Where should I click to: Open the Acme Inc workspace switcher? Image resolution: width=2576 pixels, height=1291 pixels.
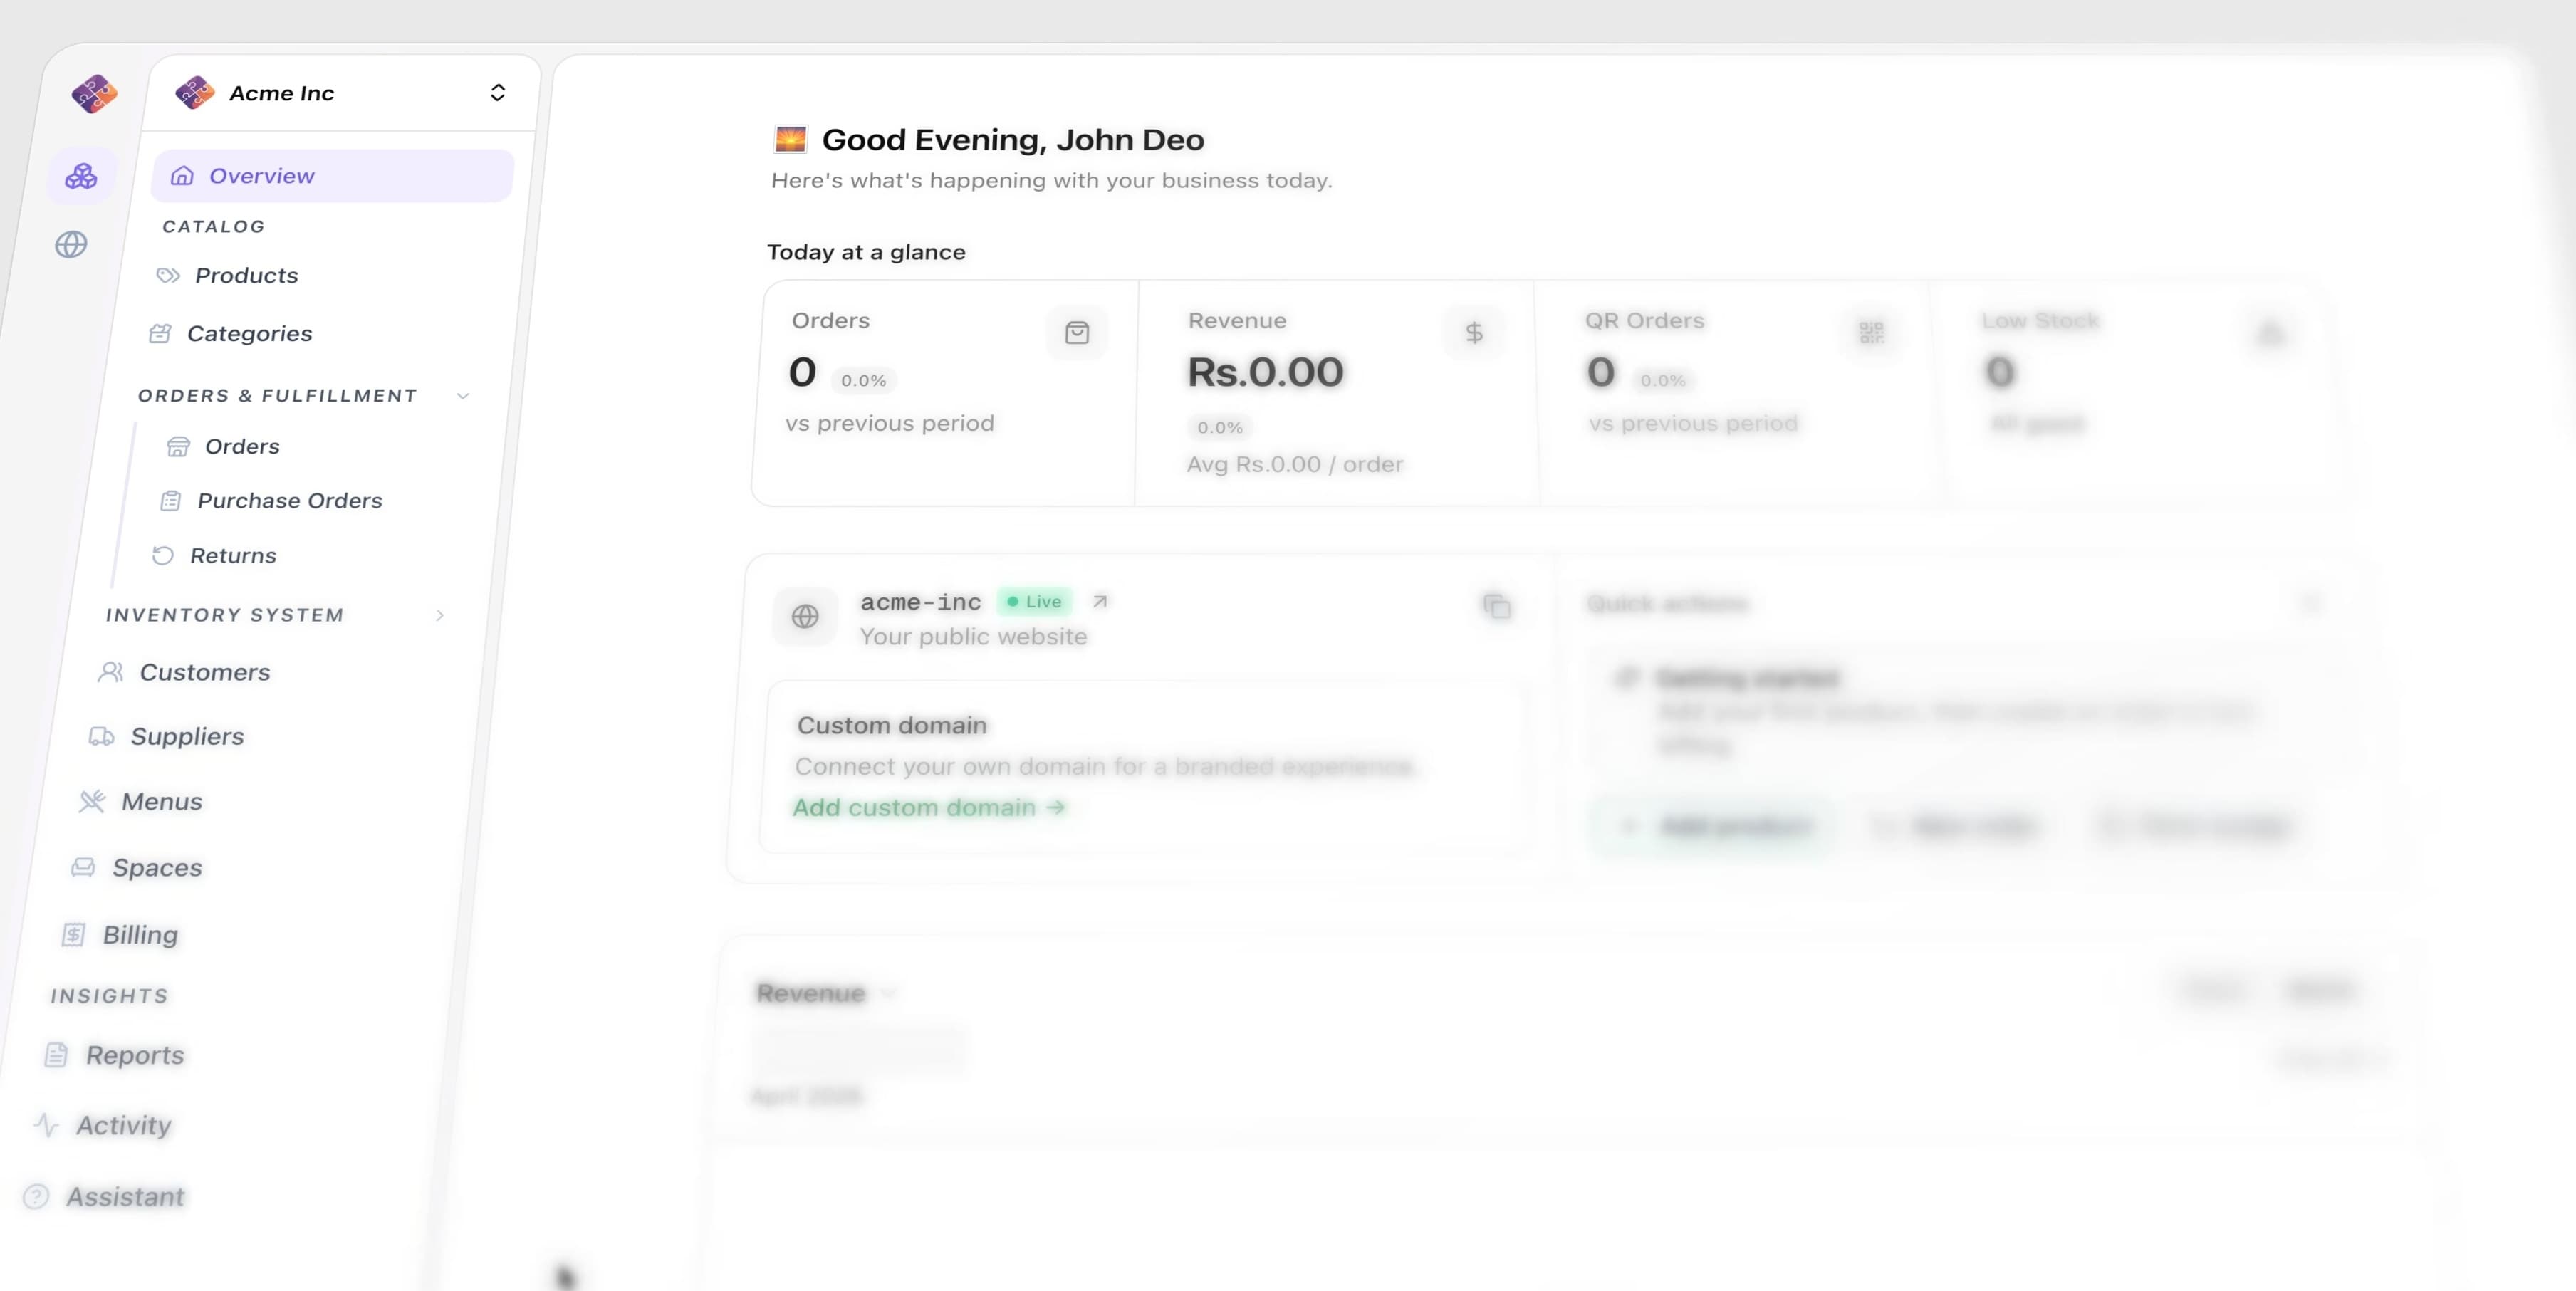(497, 92)
